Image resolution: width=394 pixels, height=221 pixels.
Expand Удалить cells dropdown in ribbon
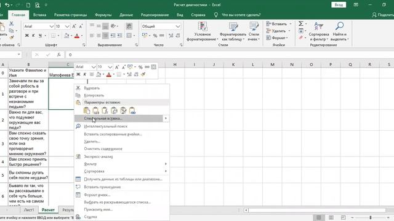pyautogui.click(x=289, y=31)
